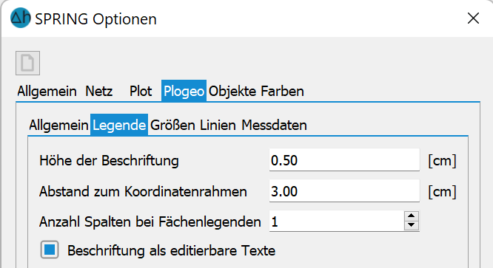Switch to the Plot tab
493x268 pixels.
pyautogui.click(x=141, y=92)
